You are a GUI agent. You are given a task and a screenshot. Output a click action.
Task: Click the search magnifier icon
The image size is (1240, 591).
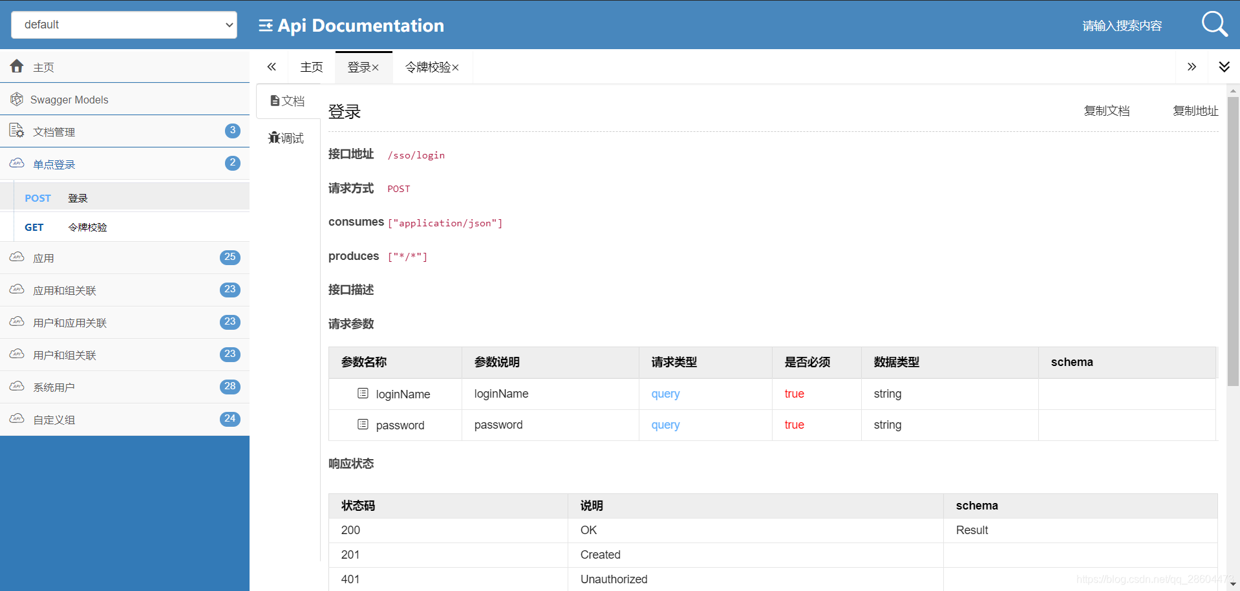click(x=1214, y=25)
